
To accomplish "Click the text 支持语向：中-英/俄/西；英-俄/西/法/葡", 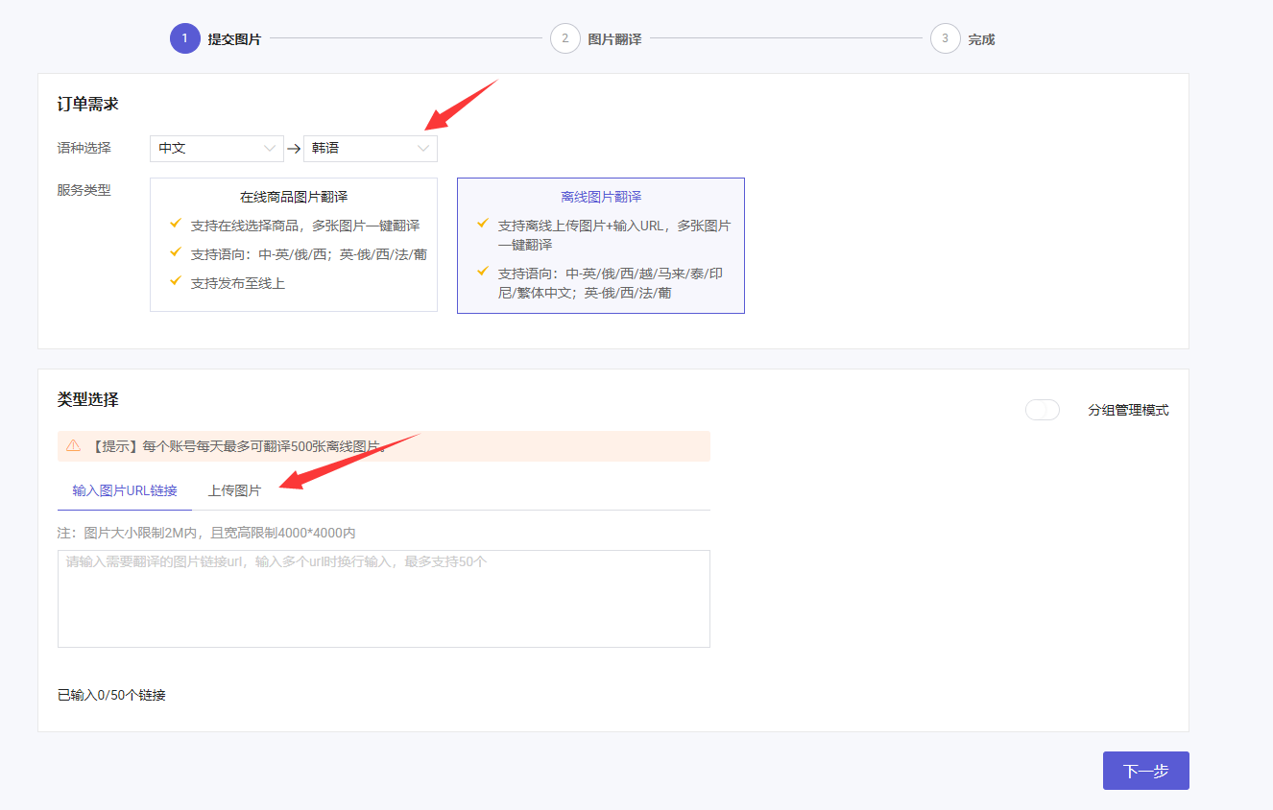I will [x=309, y=254].
